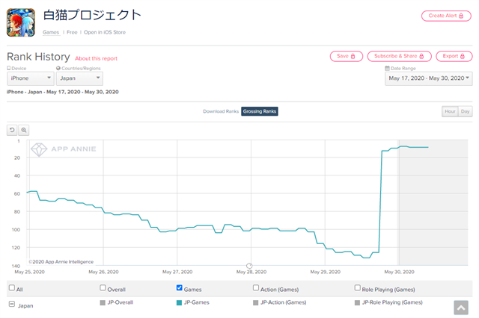Click the JP-Action (Games) color swatch
This screenshot has height=318, width=479.
(256, 303)
